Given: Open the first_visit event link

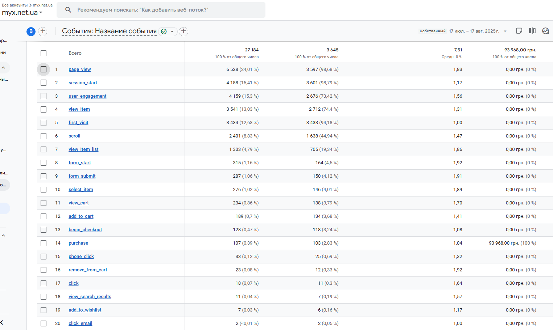Looking at the screenshot, I should coord(78,123).
